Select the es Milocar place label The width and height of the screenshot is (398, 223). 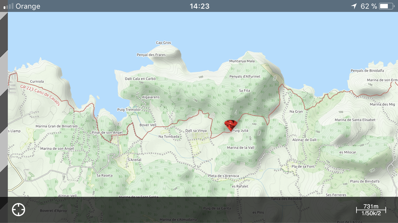pyautogui.click(x=348, y=152)
